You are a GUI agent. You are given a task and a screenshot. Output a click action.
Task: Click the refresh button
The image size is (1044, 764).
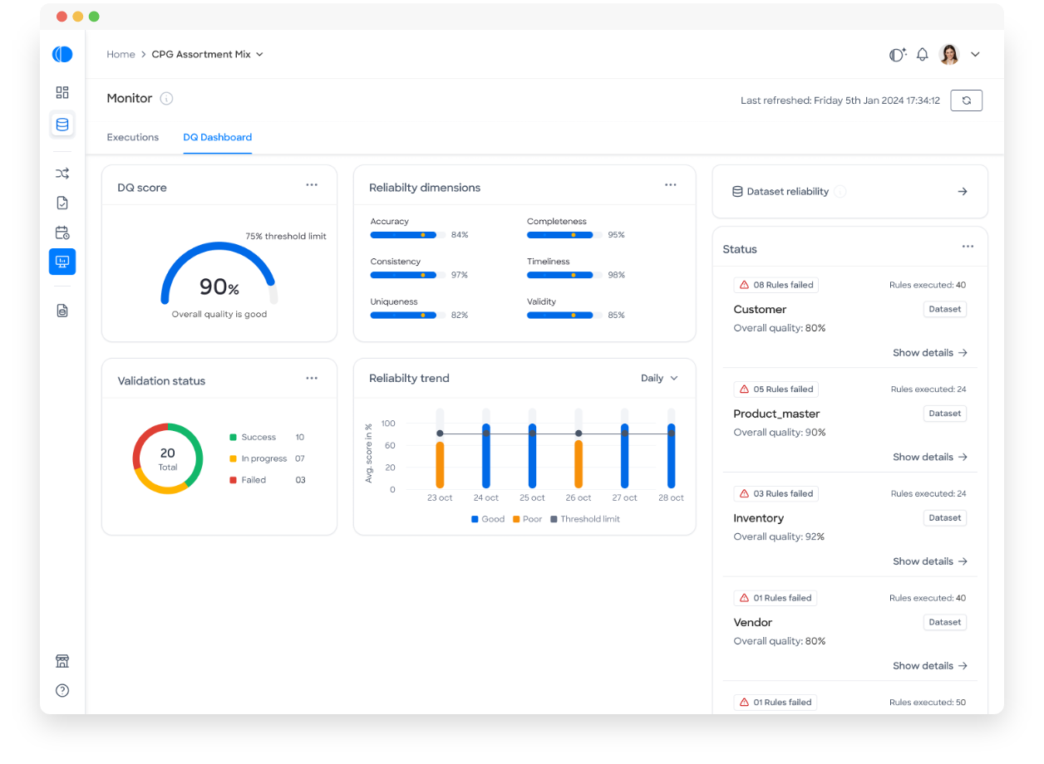point(967,100)
